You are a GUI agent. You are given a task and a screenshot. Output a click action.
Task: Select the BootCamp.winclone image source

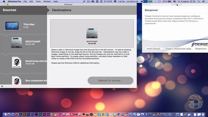click(23, 62)
